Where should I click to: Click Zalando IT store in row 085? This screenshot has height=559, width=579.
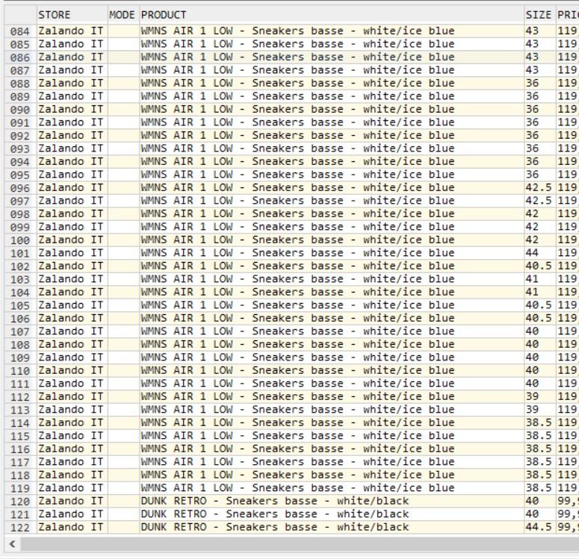point(72,44)
